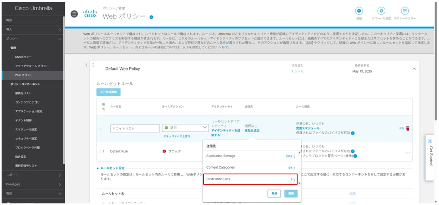Image resolution: width=439 pixels, height=205 pixels.
Task: Open ファイアウォール ポリシー in the sidebar
Action: (x=32, y=66)
